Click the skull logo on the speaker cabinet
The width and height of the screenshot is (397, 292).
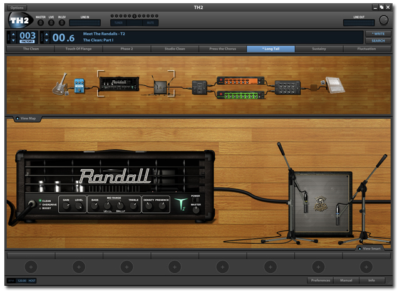click(321, 204)
